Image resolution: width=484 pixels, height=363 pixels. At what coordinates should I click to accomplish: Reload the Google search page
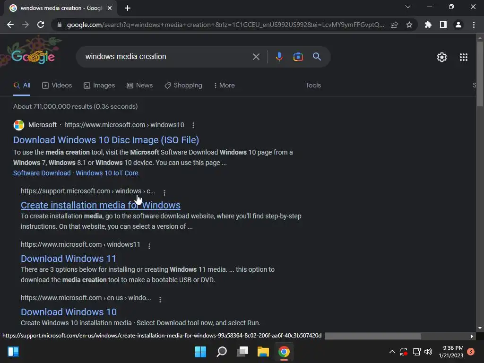point(41,25)
